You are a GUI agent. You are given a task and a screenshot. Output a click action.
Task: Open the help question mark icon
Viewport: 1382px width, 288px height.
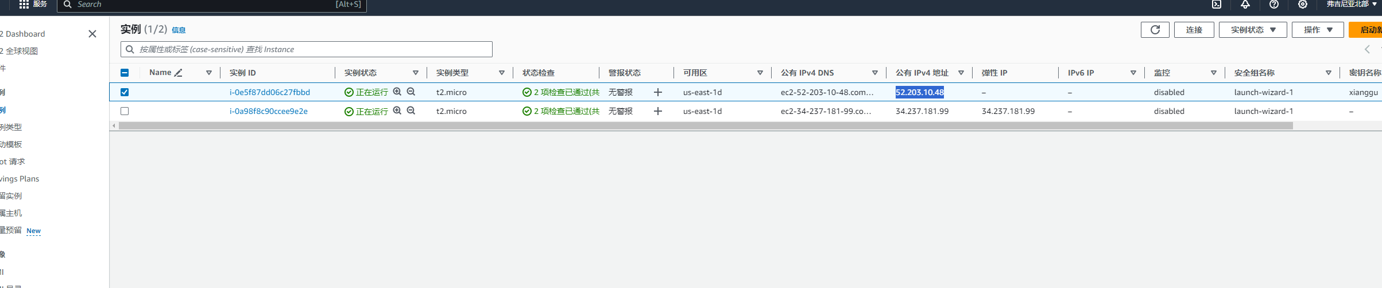click(x=1274, y=4)
